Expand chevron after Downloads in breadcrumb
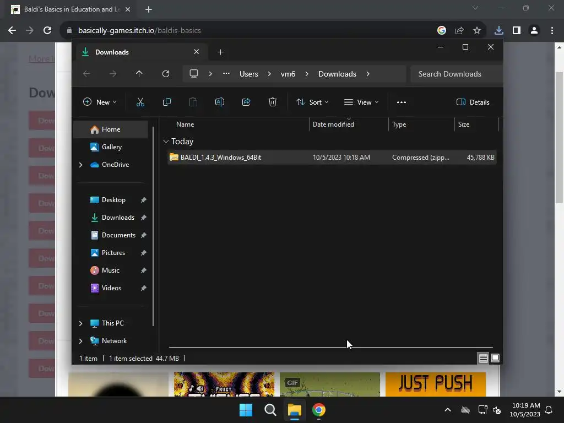564x423 pixels. pos(367,74)
